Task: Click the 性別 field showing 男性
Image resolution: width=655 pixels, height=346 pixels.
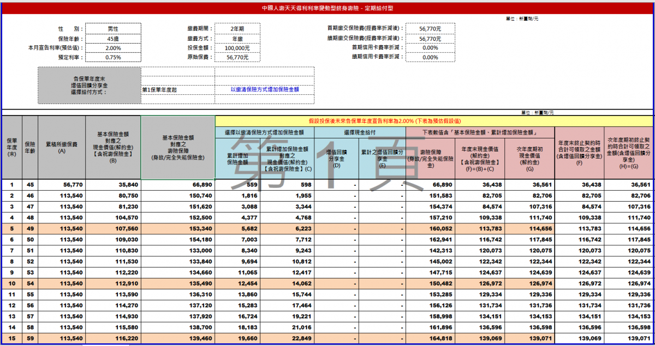Action: click(x=112, y=28)
